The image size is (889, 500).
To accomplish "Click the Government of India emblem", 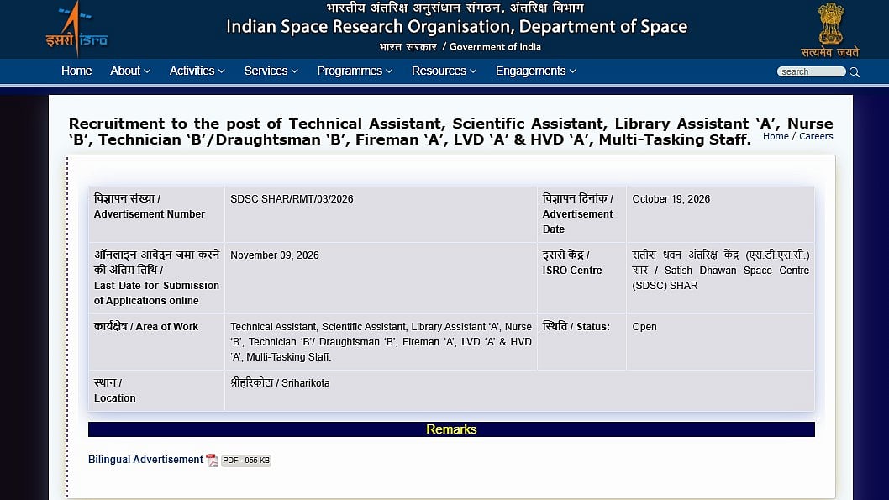I will click(x=831, y=29).
